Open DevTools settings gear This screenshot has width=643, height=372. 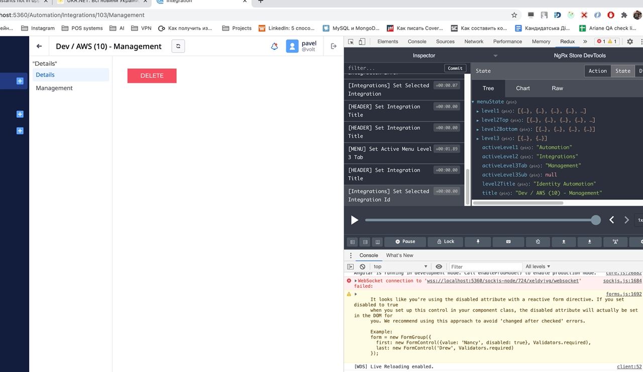(630, 42)
